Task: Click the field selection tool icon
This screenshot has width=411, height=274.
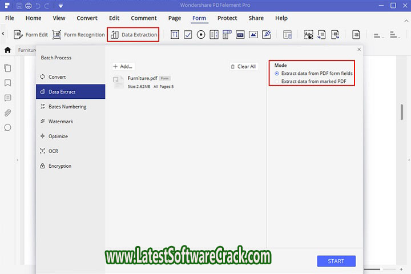Action: coord(308,35)
